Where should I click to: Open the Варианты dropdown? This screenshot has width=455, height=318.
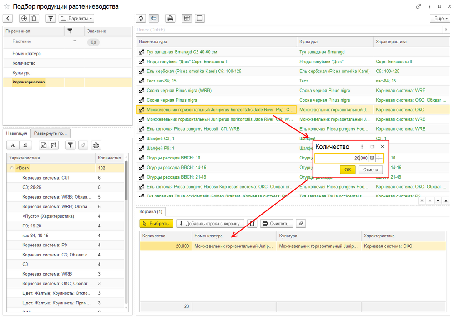[76, 18]
